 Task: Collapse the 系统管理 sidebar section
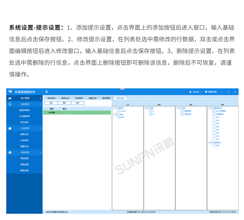pyautogui.click(x=41, y=152)
